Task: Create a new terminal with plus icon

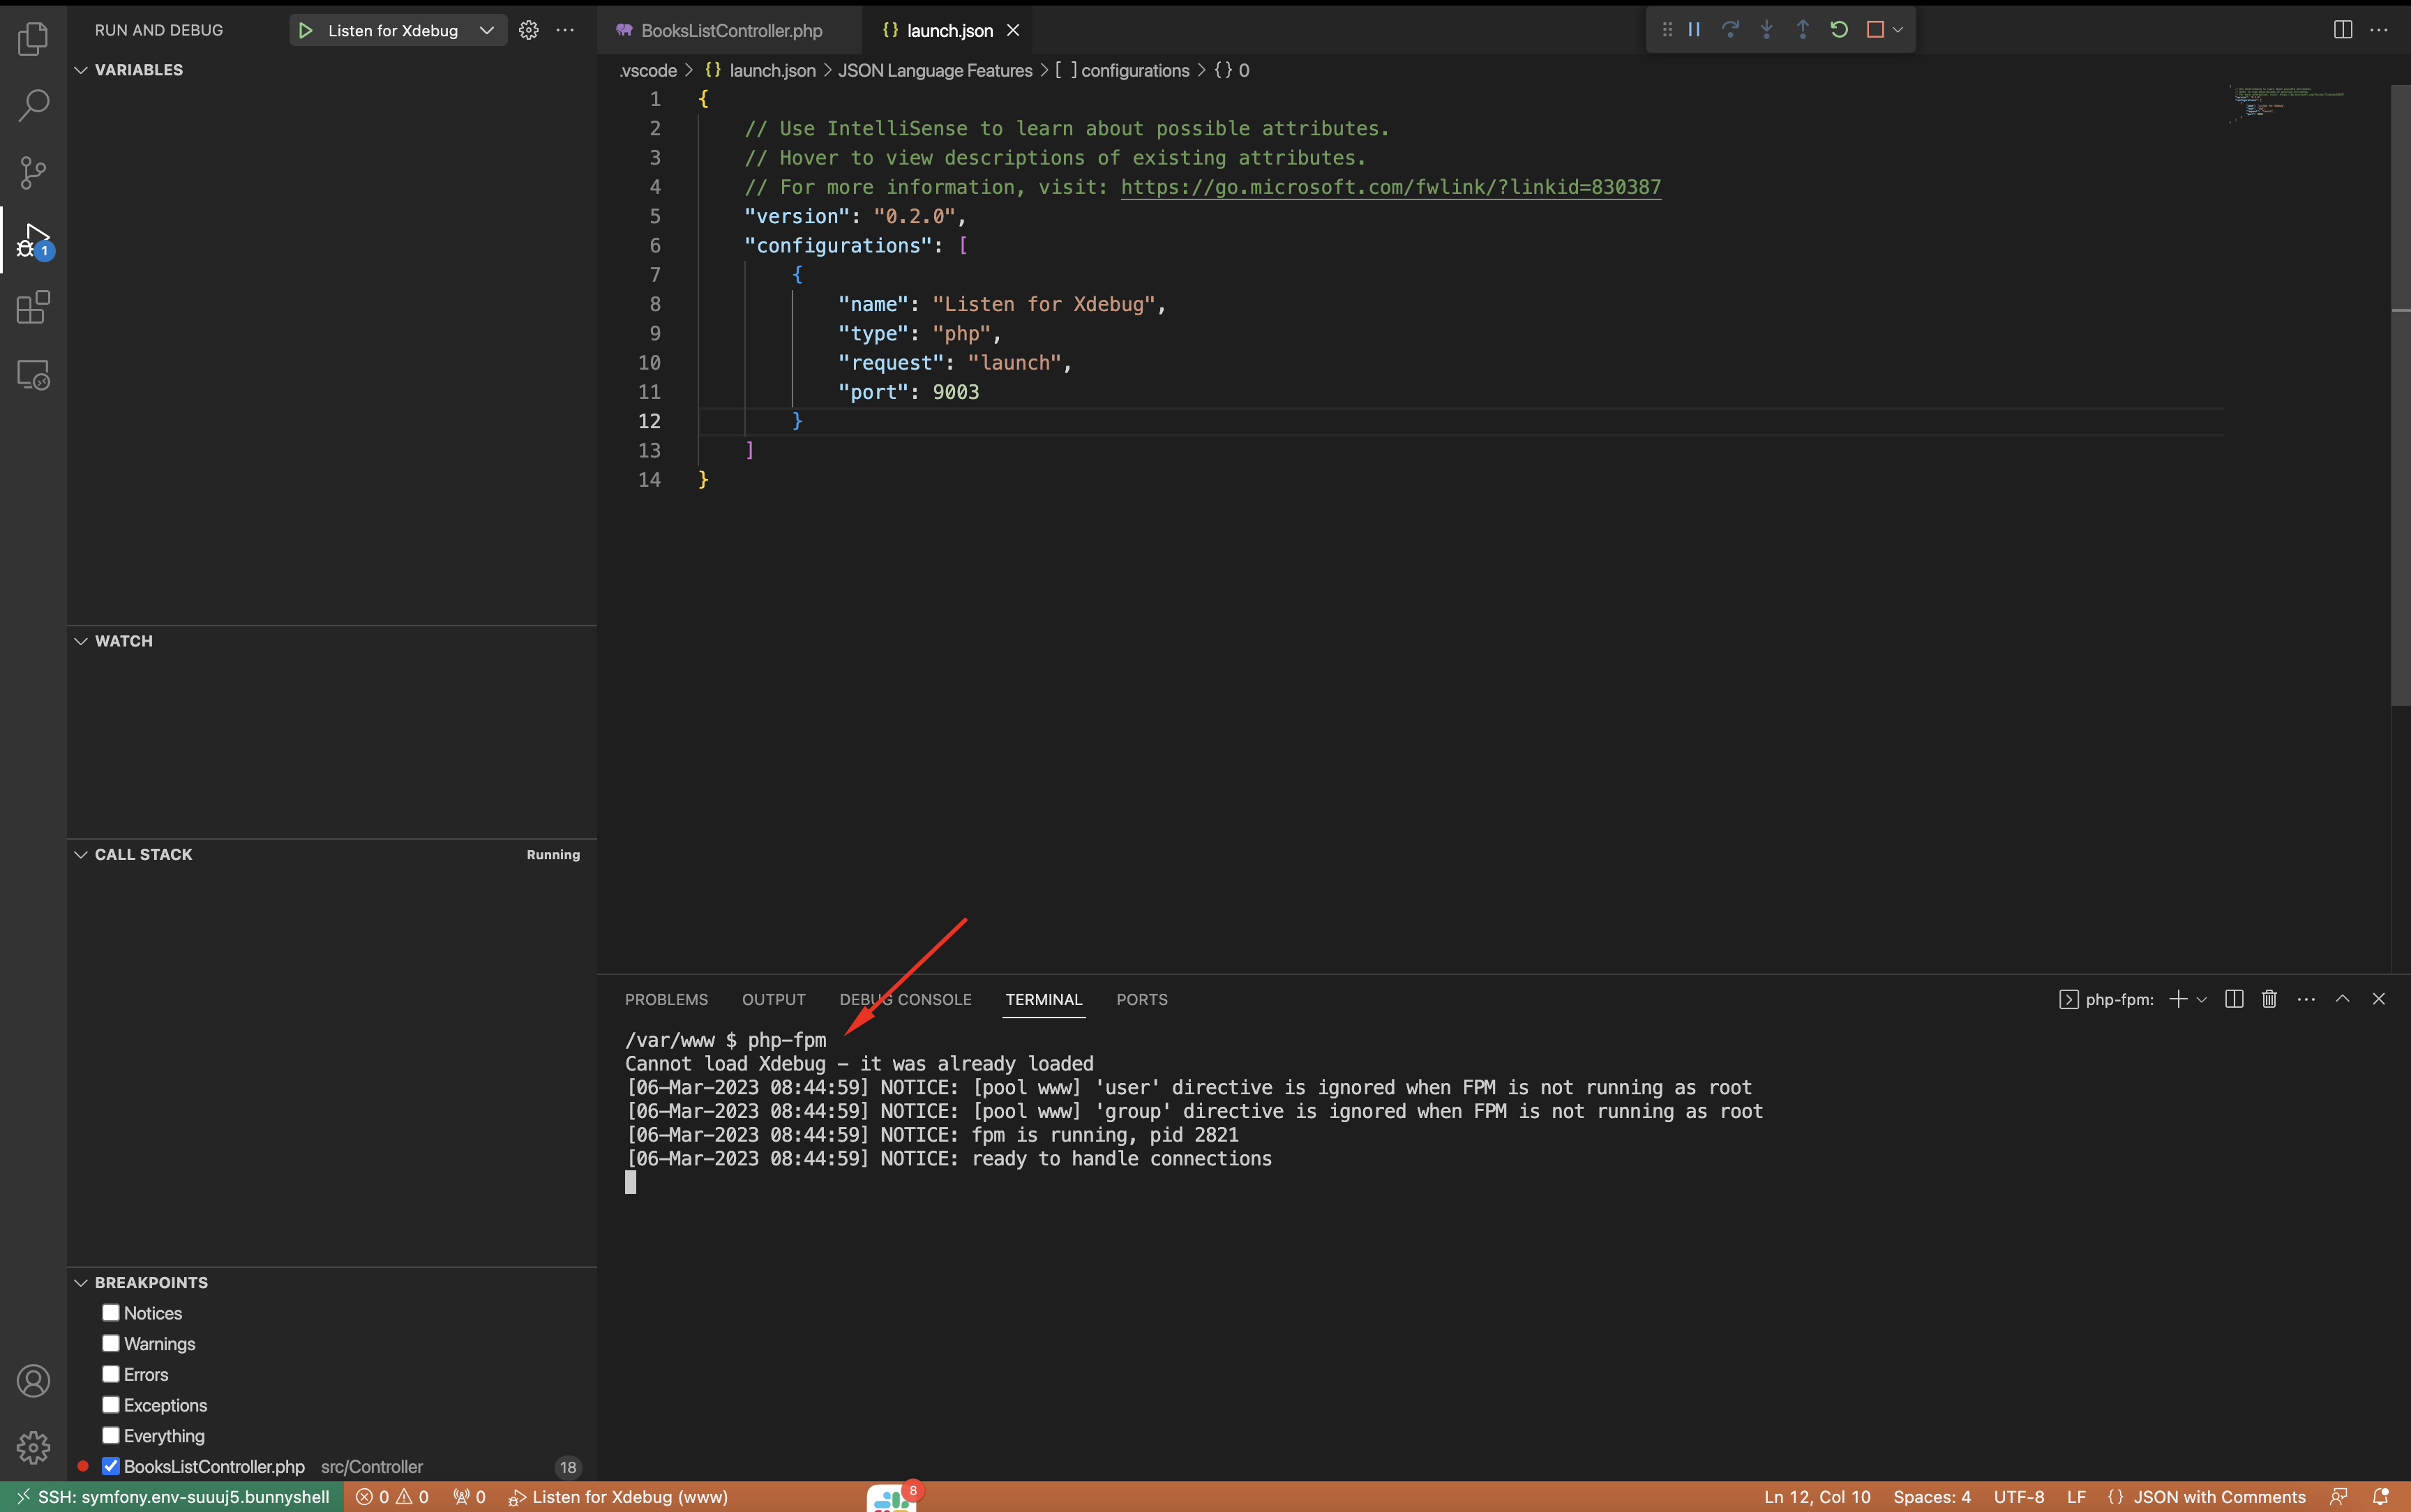Action: point(2178,999)
